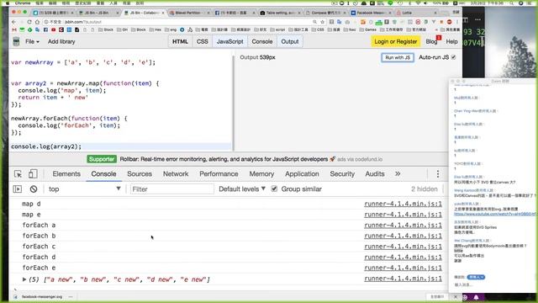The height and width of the screenshot is (303, 538).
Task: Open the Default levels dropdown
Action: (x=242, y=189)
